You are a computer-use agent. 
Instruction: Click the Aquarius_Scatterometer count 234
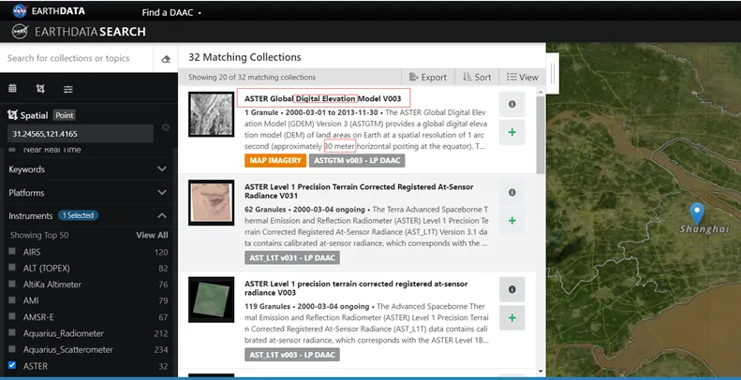tap(161, 350)
